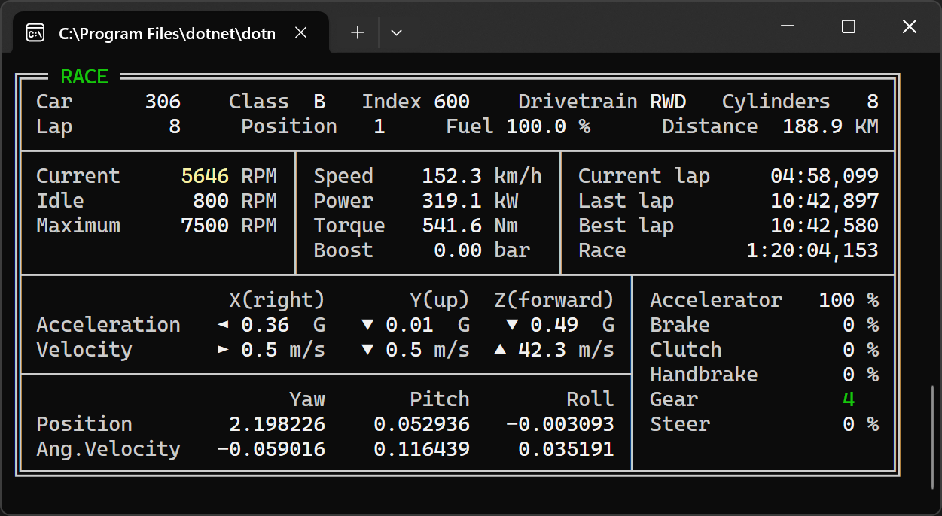The width and height of the screenshot is (942, 516).
Task: Minimize the terminal window
Action: tap(788, 27)
